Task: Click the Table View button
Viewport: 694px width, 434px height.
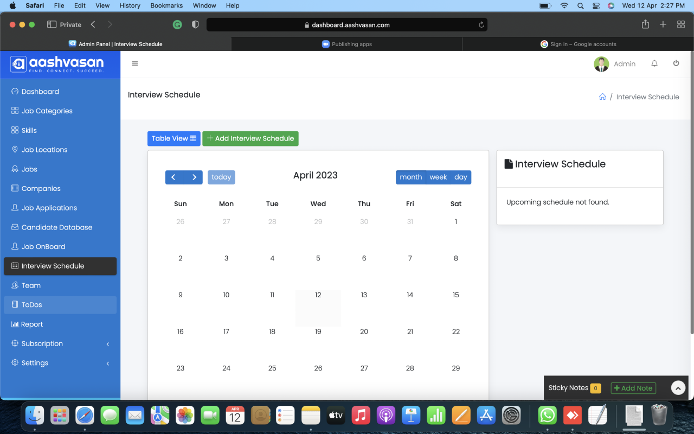Action: pos(173,138)
